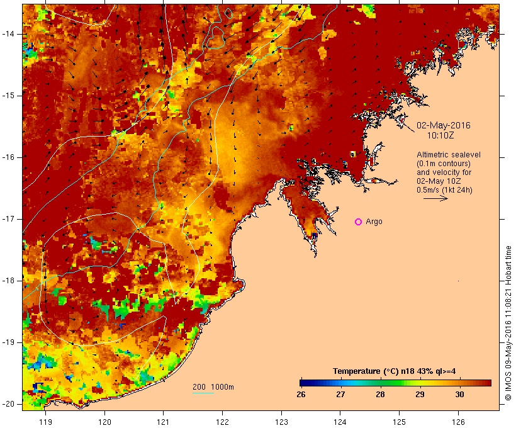The width and height of the screenshot is (516, 428).
Task: Click latitude axis label -18
Action: coord(8,281)
